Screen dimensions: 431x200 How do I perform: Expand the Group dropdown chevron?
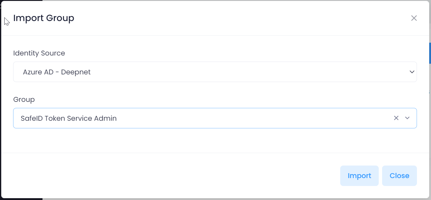(407, 118)
